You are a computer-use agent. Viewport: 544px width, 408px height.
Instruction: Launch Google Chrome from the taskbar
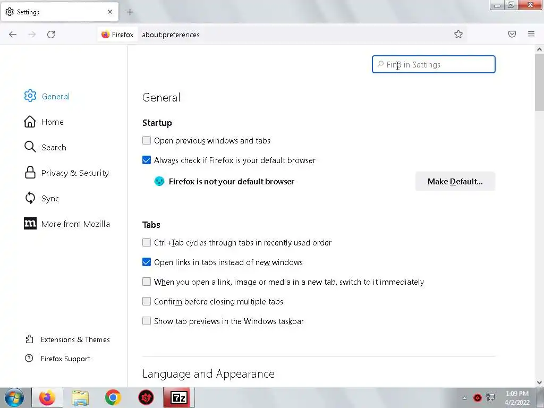click(x=113, y=397)
